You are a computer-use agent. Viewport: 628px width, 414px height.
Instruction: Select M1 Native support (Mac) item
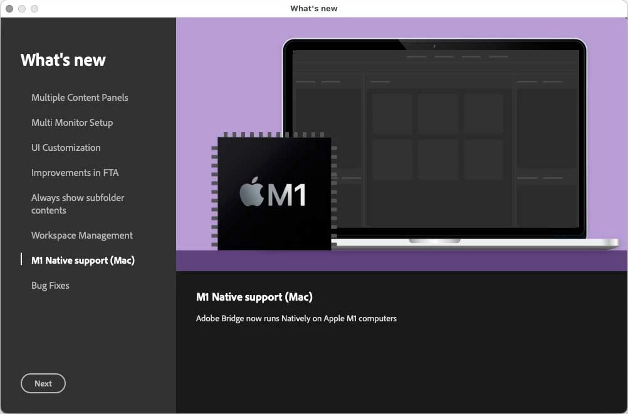[x=83, y=261]
